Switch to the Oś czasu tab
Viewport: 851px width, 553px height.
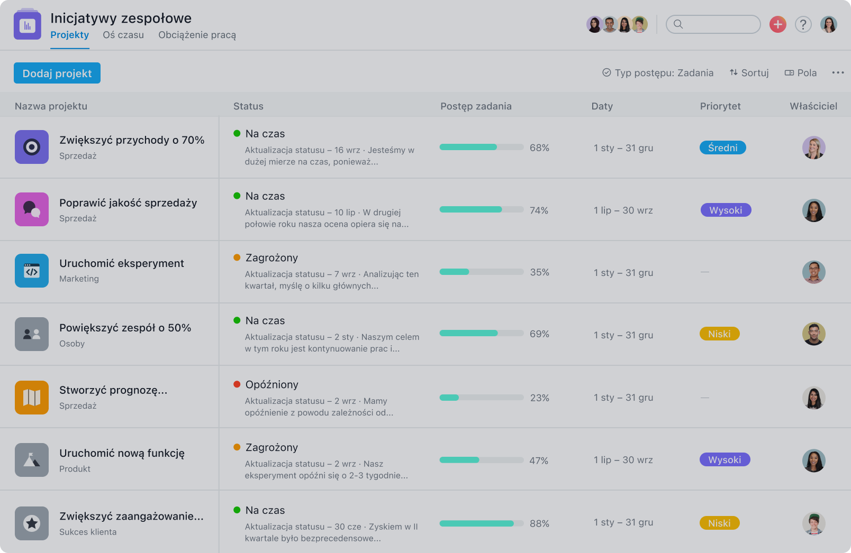coord(123,35)
